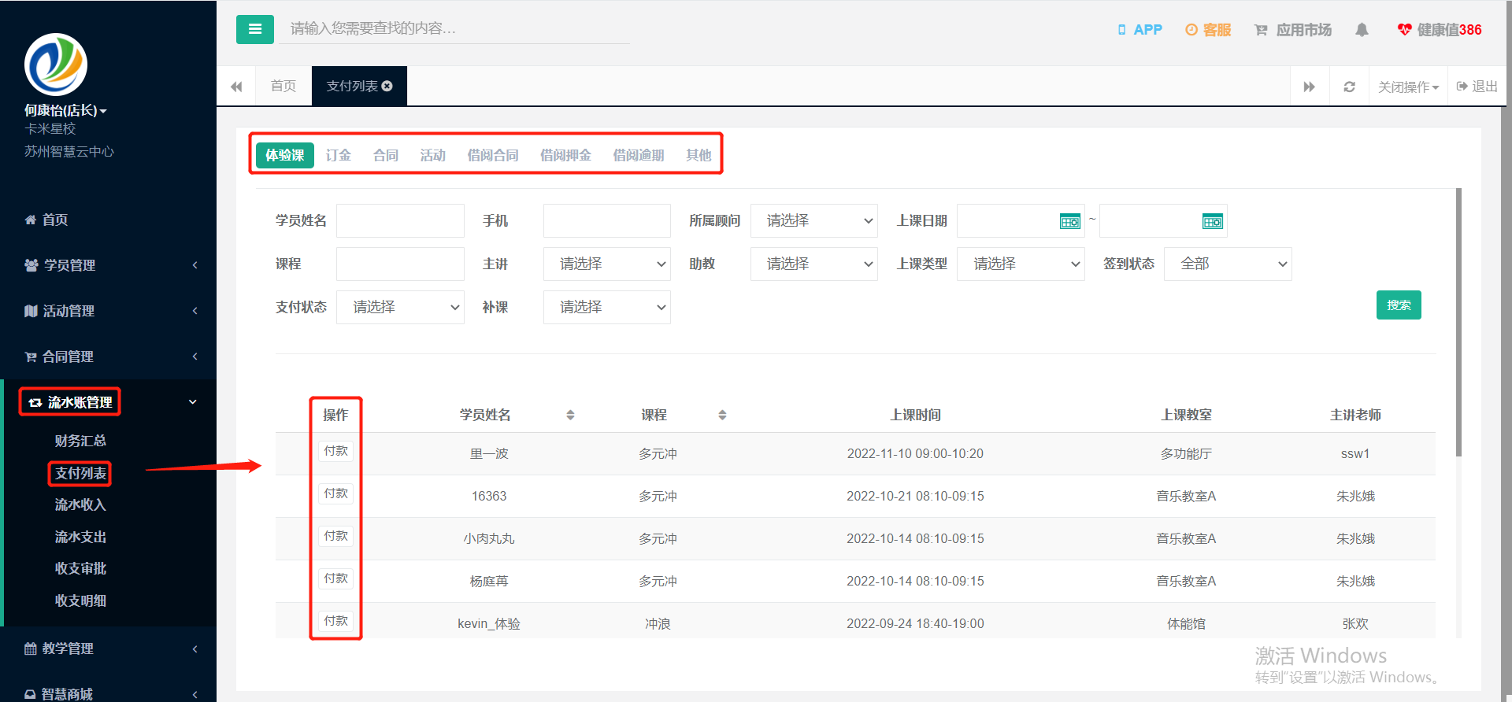Click 付款 for student 里一波
The height and width of the screenshot is (702, 1512).
tap(336, 451)
